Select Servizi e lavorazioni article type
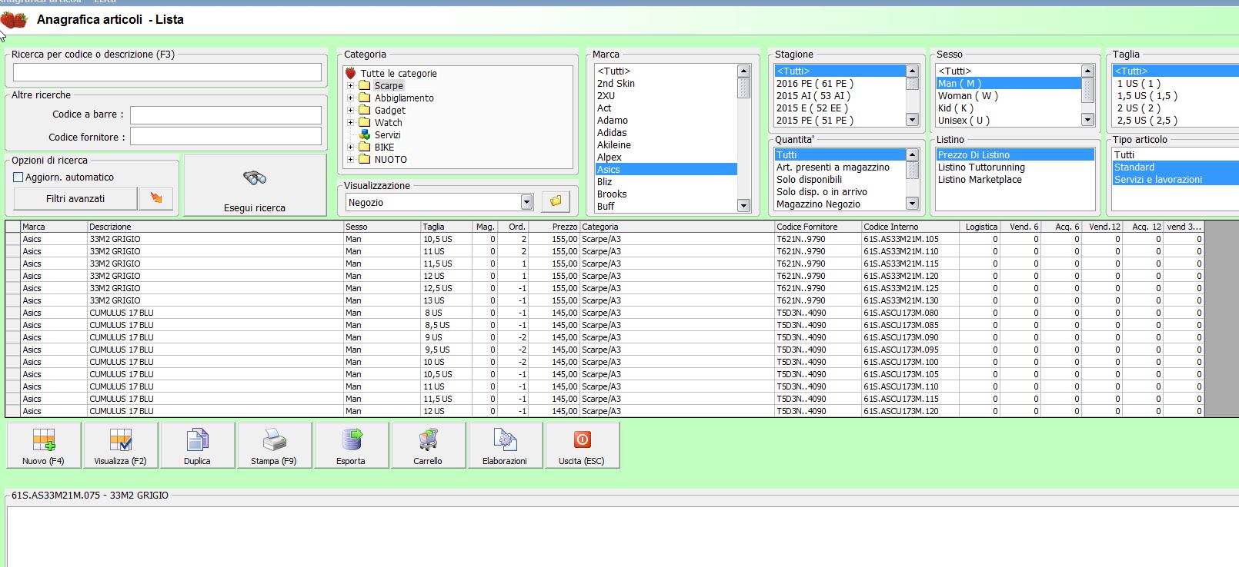Viewport: 1239px width, 567px height. pos(1176,180)
